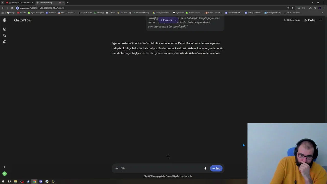The width and height of the screenshot is (327, 184).
Task: Jump to latest message with down arrow
Action: tap(168, 156)
